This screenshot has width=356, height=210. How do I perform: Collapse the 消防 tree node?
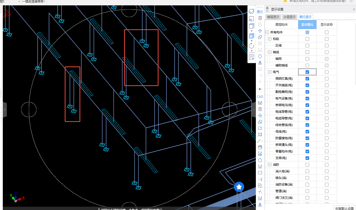tap(270, 165)
